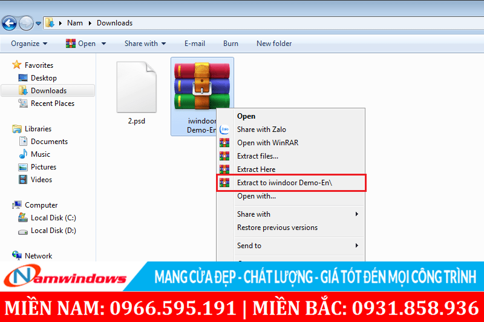The height and width of the screenshot is (322, 484).
Task: Choose Share with Zalo
Action: 261,130
